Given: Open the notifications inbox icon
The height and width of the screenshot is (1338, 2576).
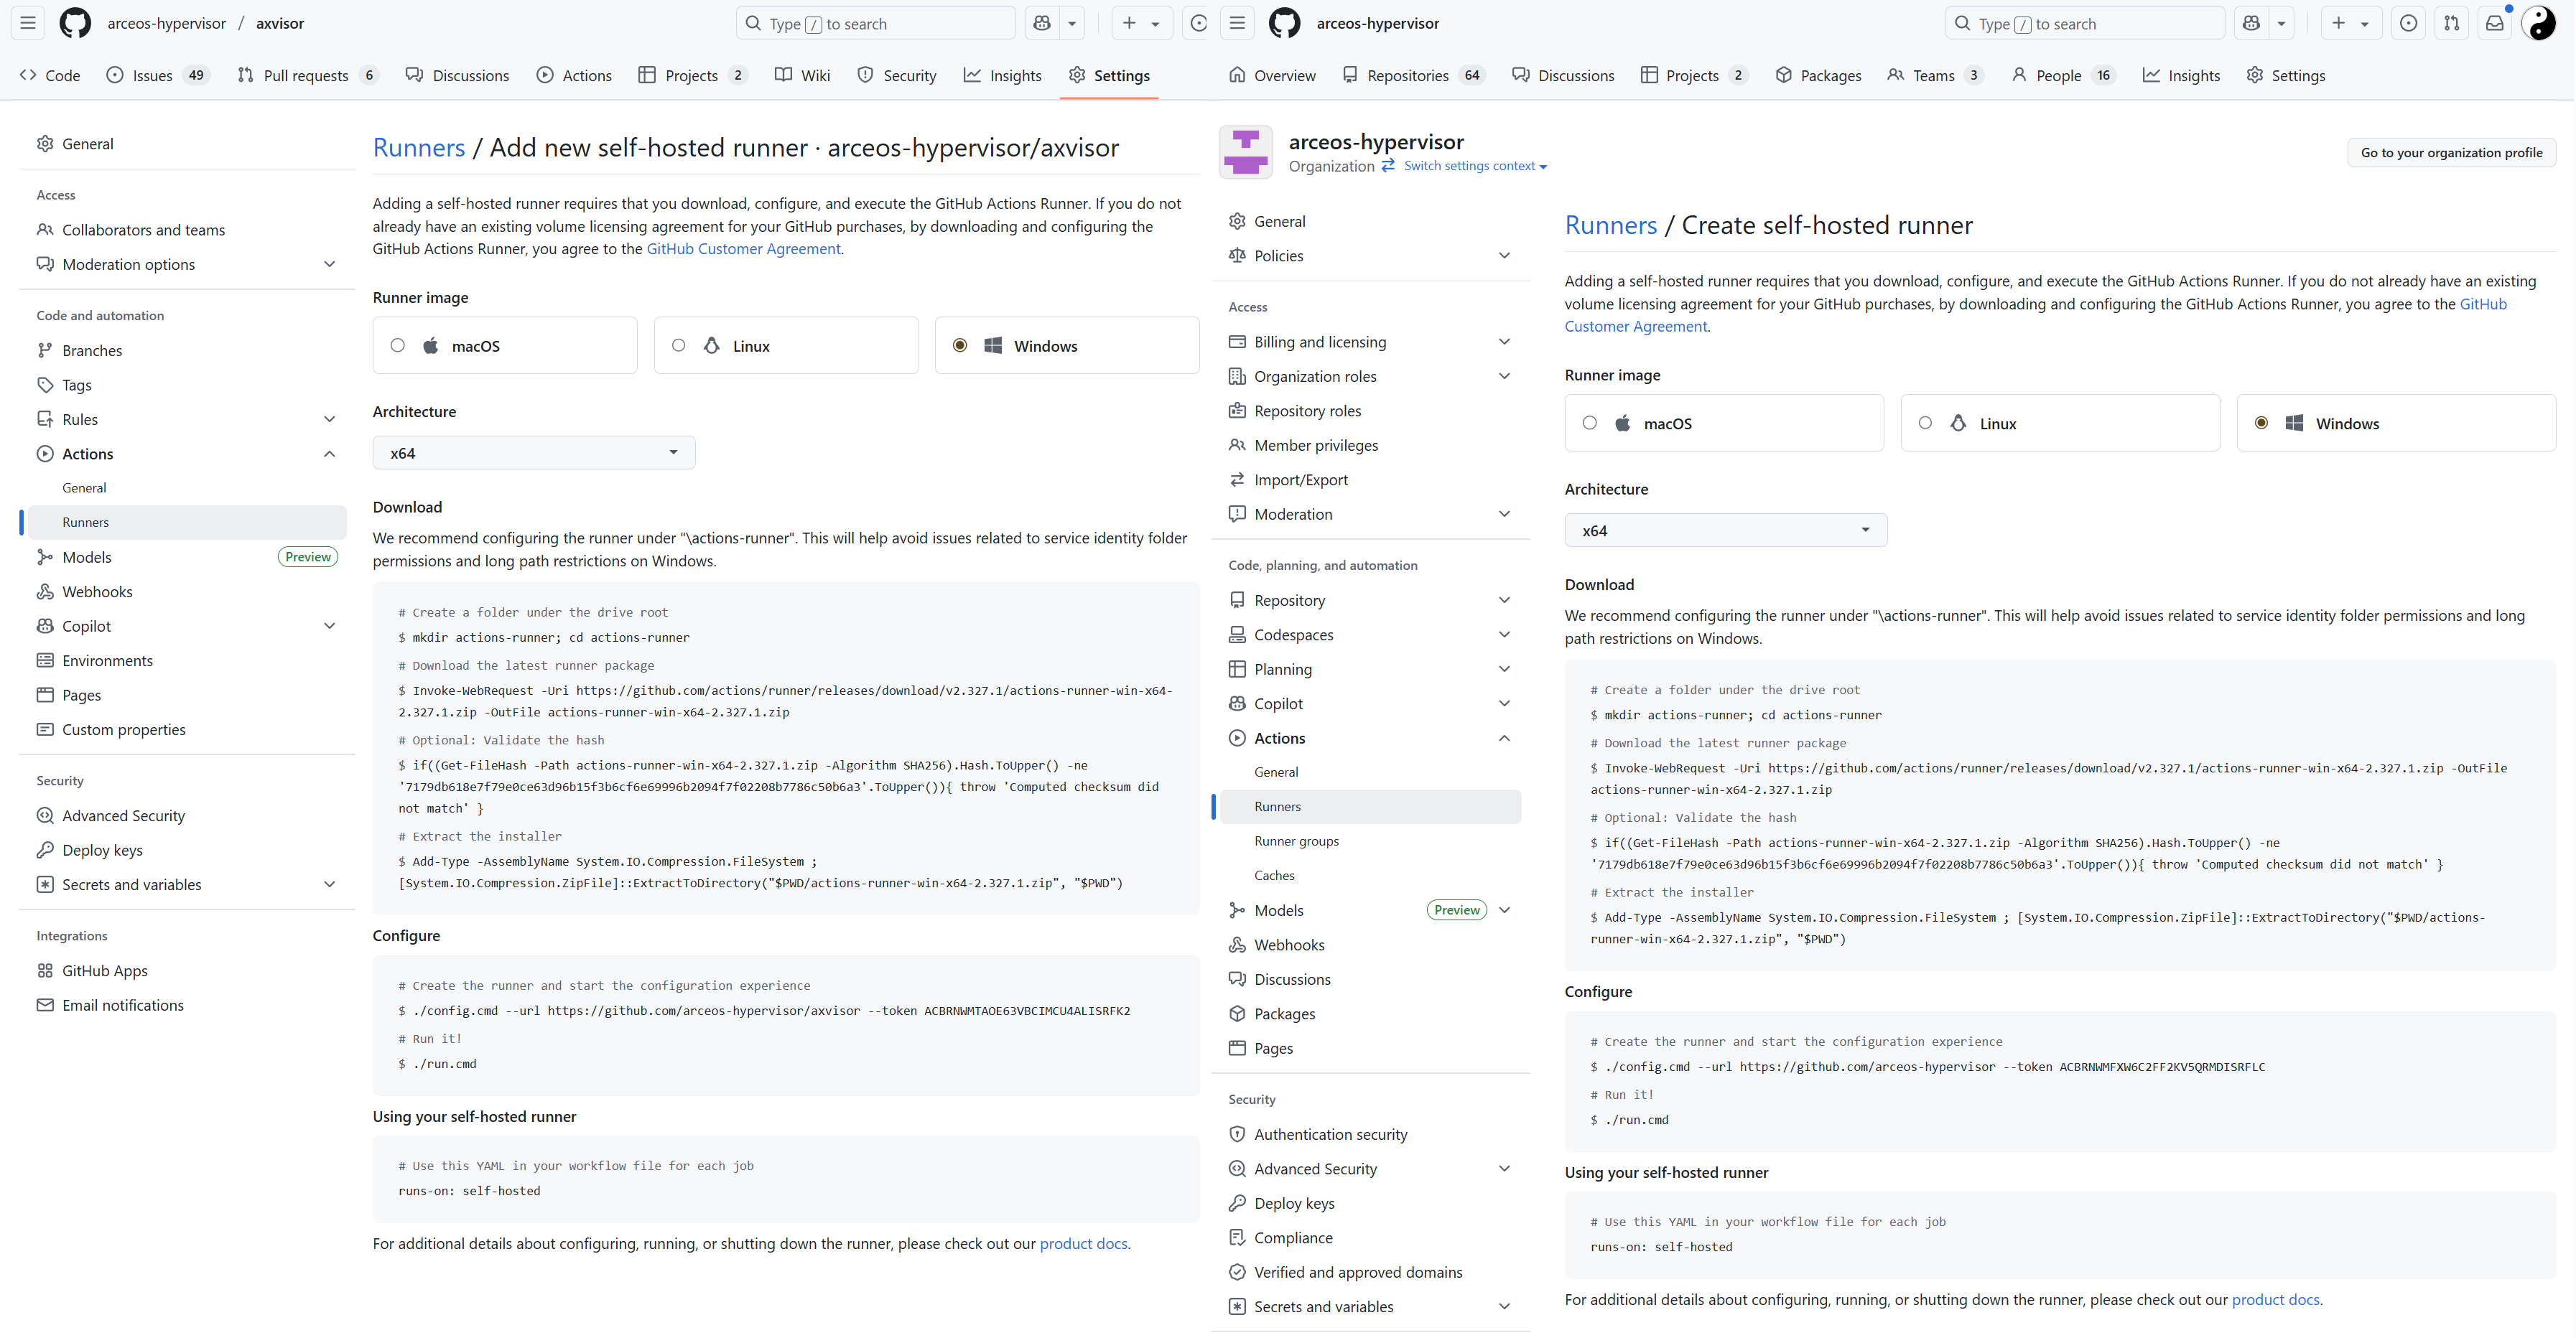Looking at the screenshot, I should click(2494, 23).
